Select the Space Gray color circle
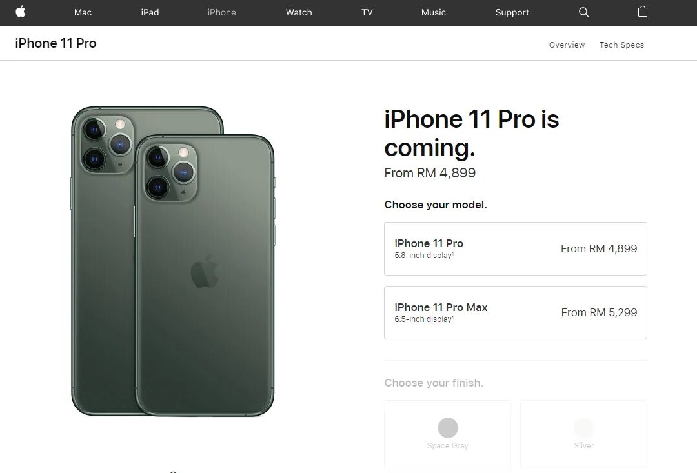Image resolution: width=697 pixels, height=473 pixels. tap(448, 428)
